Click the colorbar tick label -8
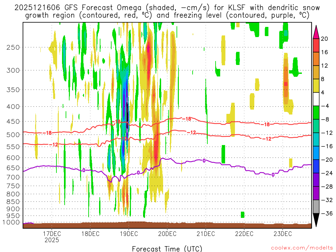This screenshot has width=336, height=252. pos(325,119)
